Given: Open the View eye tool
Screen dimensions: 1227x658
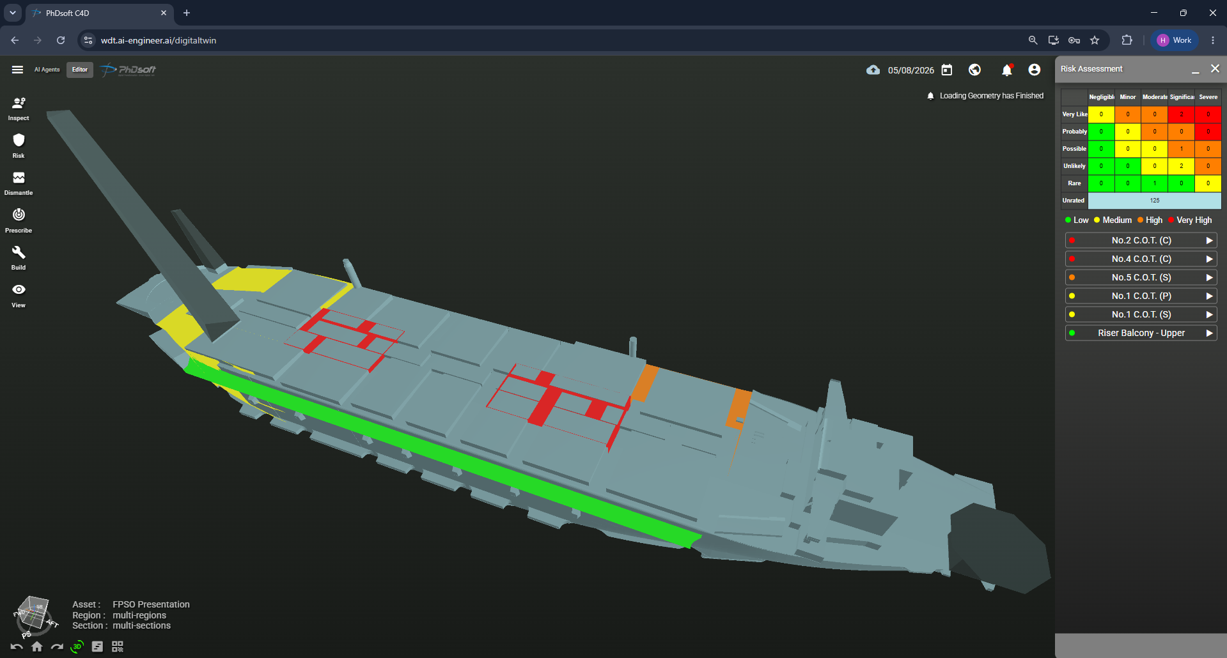Looking at the screenshot, I should coord(19,295).
